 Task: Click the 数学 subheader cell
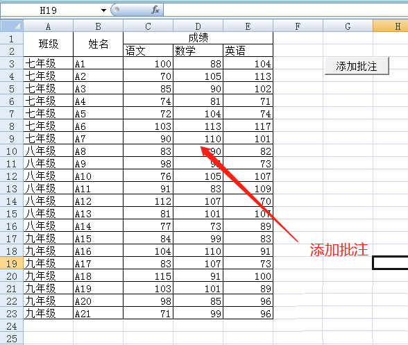pos(198,50)
